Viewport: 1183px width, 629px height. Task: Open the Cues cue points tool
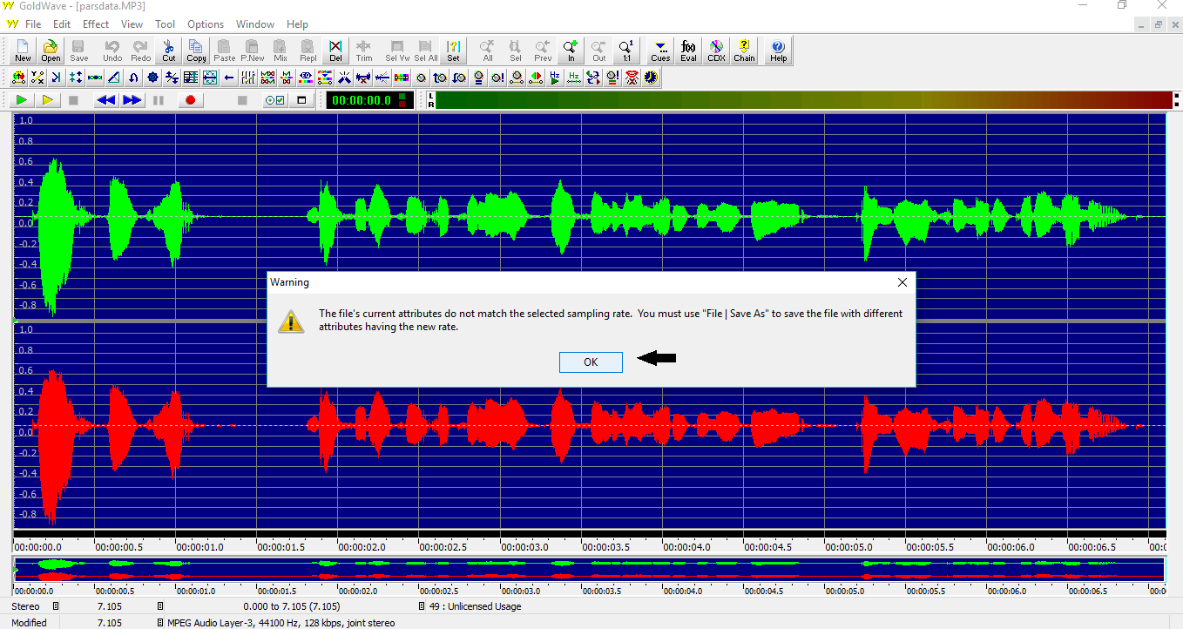[660, 51]
